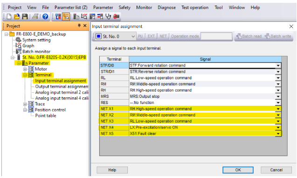Toggle NET operation mode
The image size is (297, 178).
[x=163, y=36]
